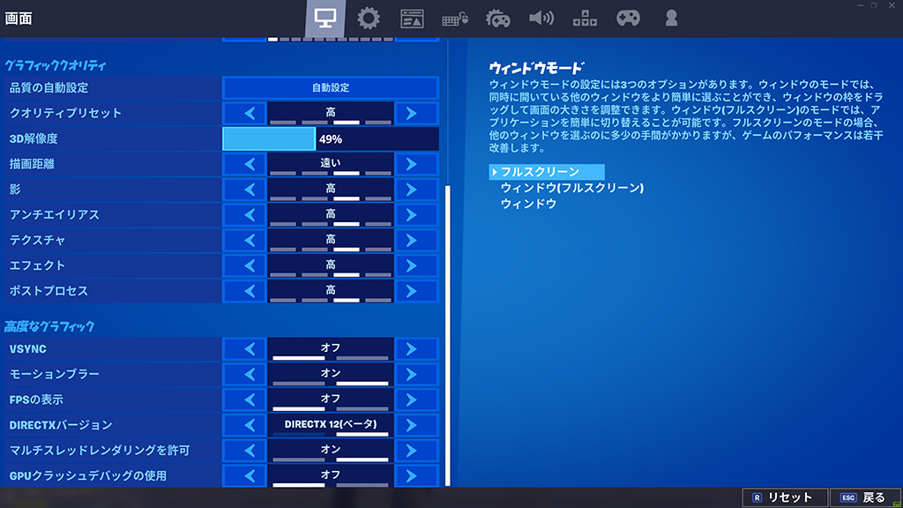Image resolution: width=903 pixels, height=508 pixels.
Task: Click the クオリティプリセット value 高
Action: click(x=331, y=112)
